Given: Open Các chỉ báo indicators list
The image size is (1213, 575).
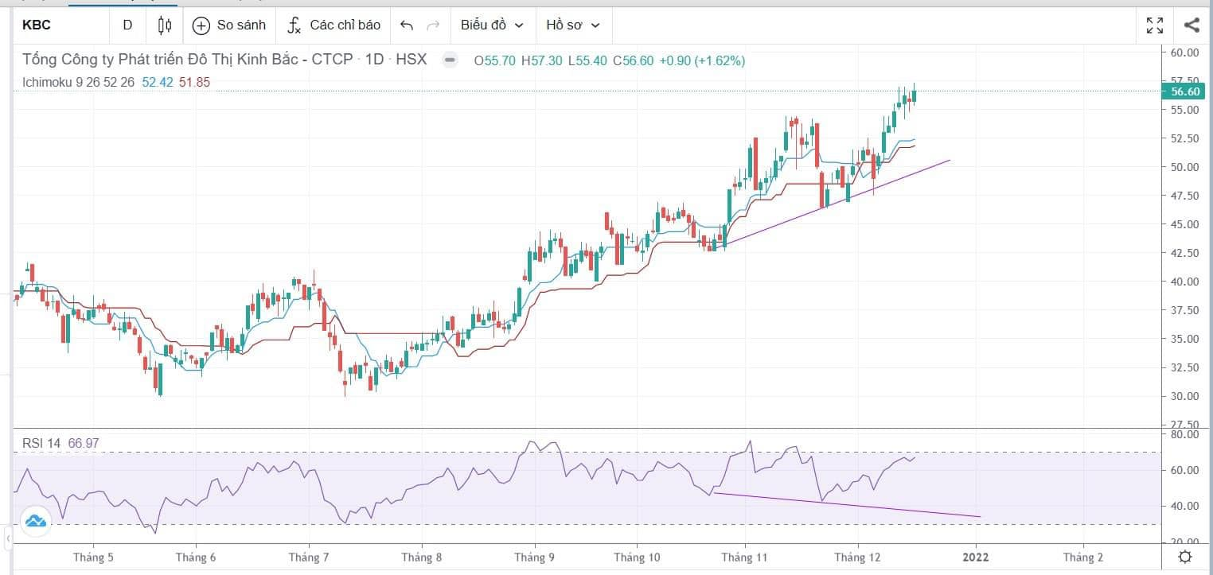Looking at the screenshot, I should tap(333, 25).
